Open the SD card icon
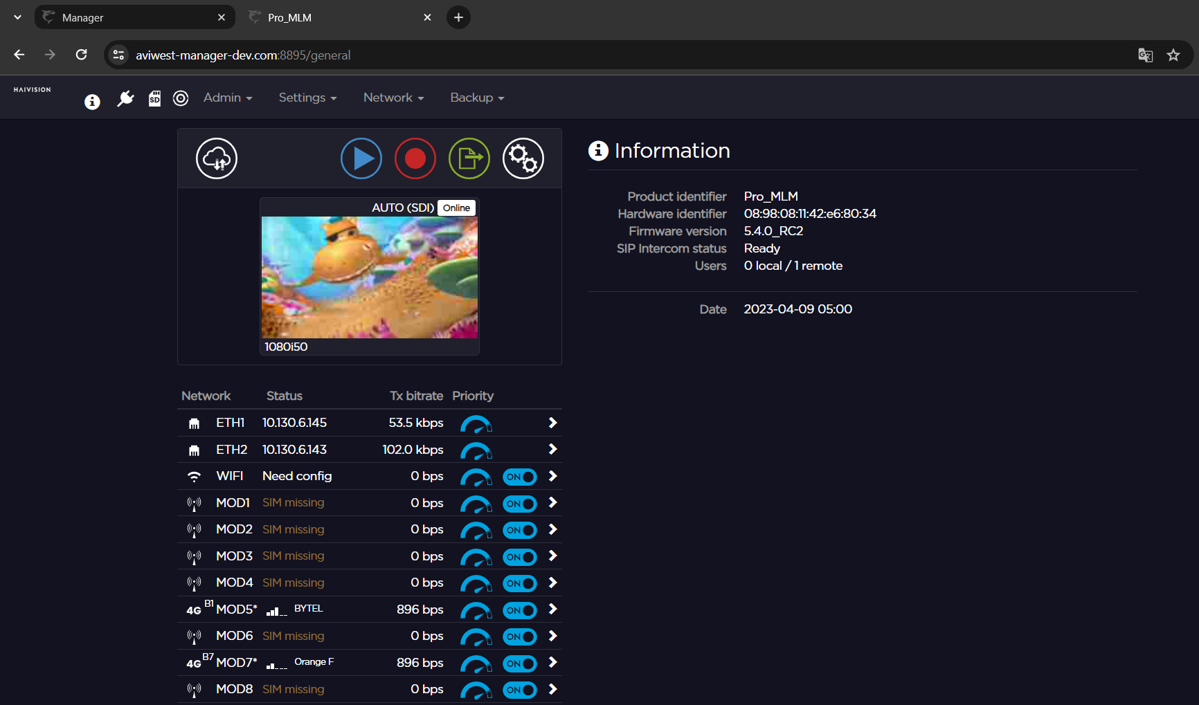Image resolution: width=1199 pixels, height=705 pixels. [154, 99]
